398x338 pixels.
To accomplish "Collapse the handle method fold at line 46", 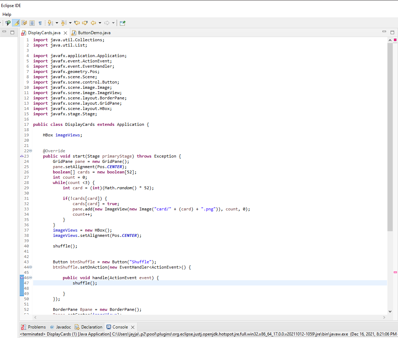I will tap(30, 277).
